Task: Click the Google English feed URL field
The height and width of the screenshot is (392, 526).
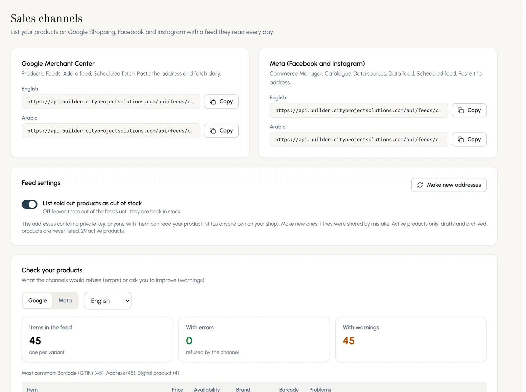Action: click(x=111, y=102)
